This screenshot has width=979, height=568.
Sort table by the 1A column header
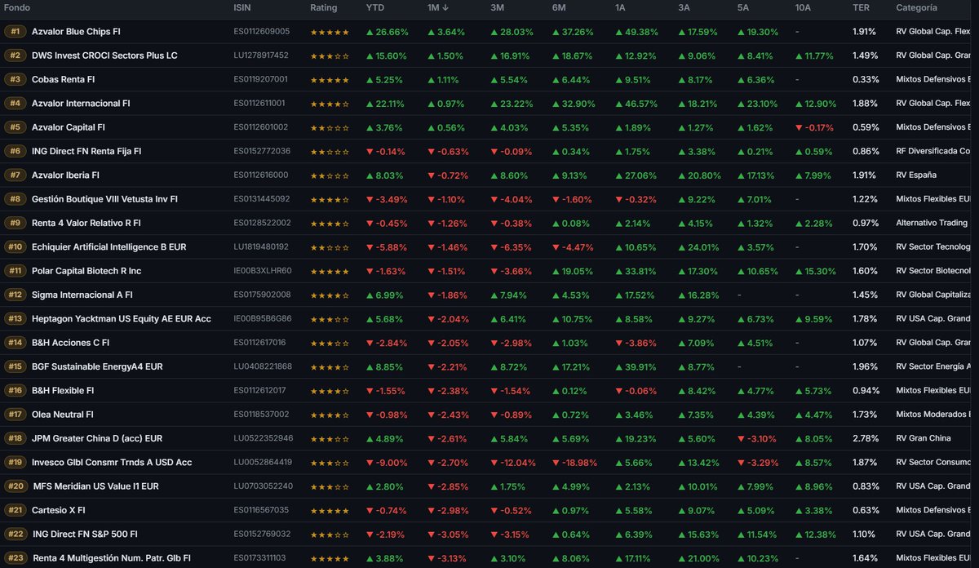click(x=622, y=7)
